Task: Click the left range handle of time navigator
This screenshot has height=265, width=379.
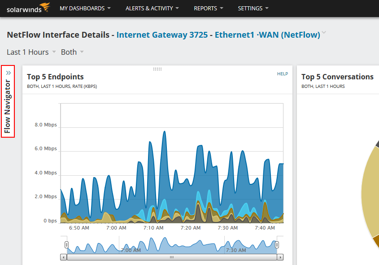Action: click(x=66, y=245)
